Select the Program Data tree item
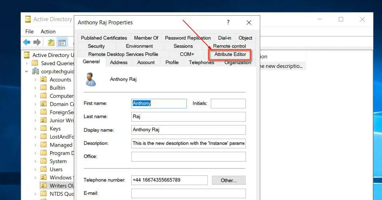Image resolution: width=382 pixels, height=200 pixels. pos(61,153)
